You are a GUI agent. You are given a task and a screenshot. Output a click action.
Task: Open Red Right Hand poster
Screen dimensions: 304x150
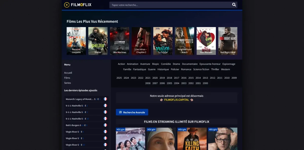coord(228,41)
